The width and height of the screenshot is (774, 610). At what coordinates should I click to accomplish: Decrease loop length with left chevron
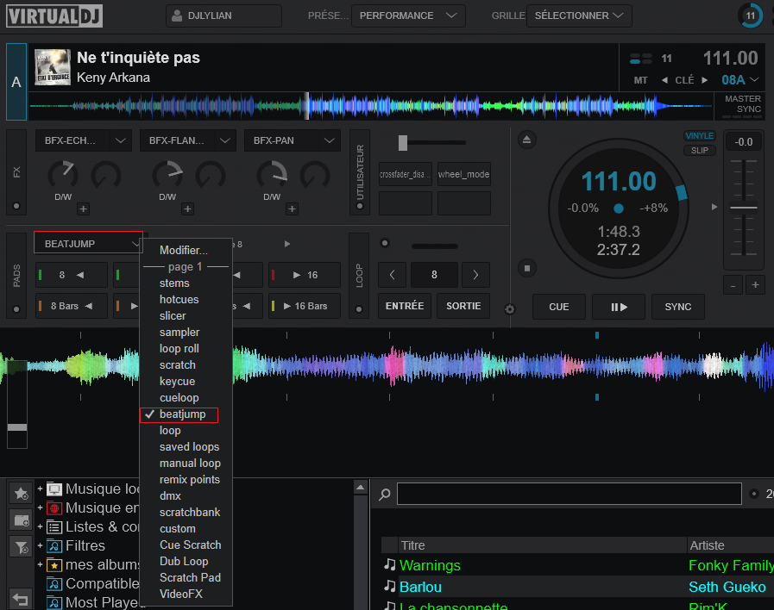pos(392,275)
